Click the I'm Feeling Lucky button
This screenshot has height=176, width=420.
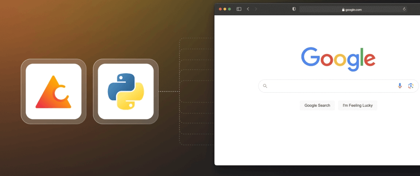357,106
